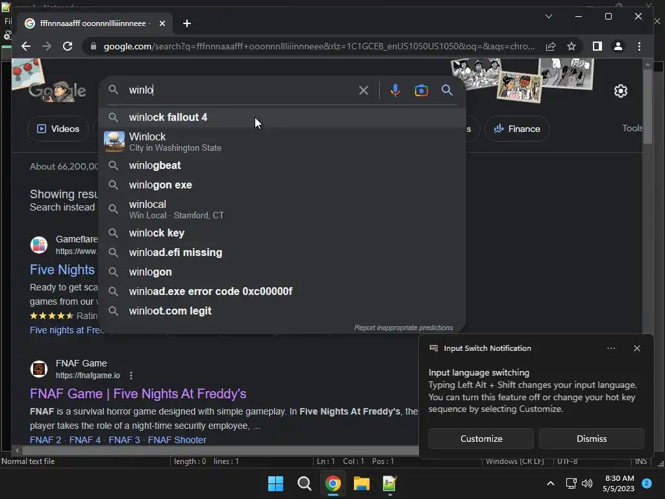View site info lock icon in address bar
Screen dimensions: 665x499
pos(94,46)
